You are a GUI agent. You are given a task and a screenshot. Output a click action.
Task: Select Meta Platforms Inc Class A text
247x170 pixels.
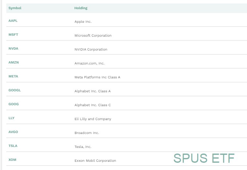point(97,77)
